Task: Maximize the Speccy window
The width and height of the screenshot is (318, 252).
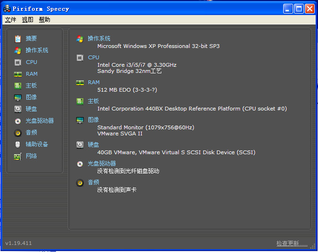Action: [299, 9]
